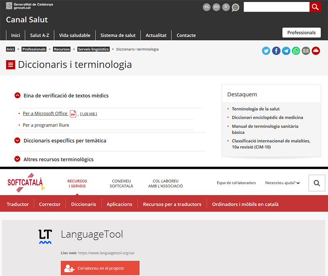Switch language to Spanish (es)
This screenshot has height=276, width=328.
[207, 7]
